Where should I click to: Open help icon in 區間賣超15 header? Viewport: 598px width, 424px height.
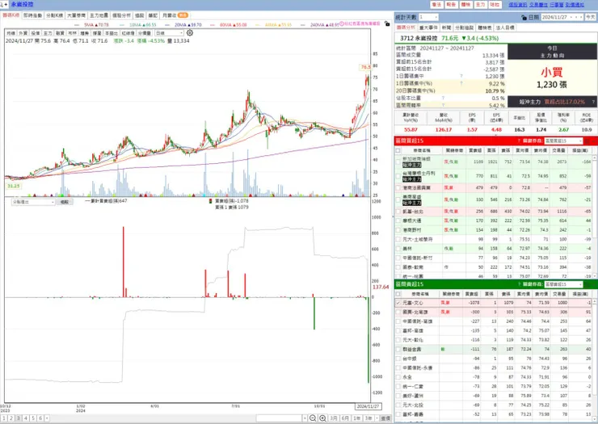(519, 284)
